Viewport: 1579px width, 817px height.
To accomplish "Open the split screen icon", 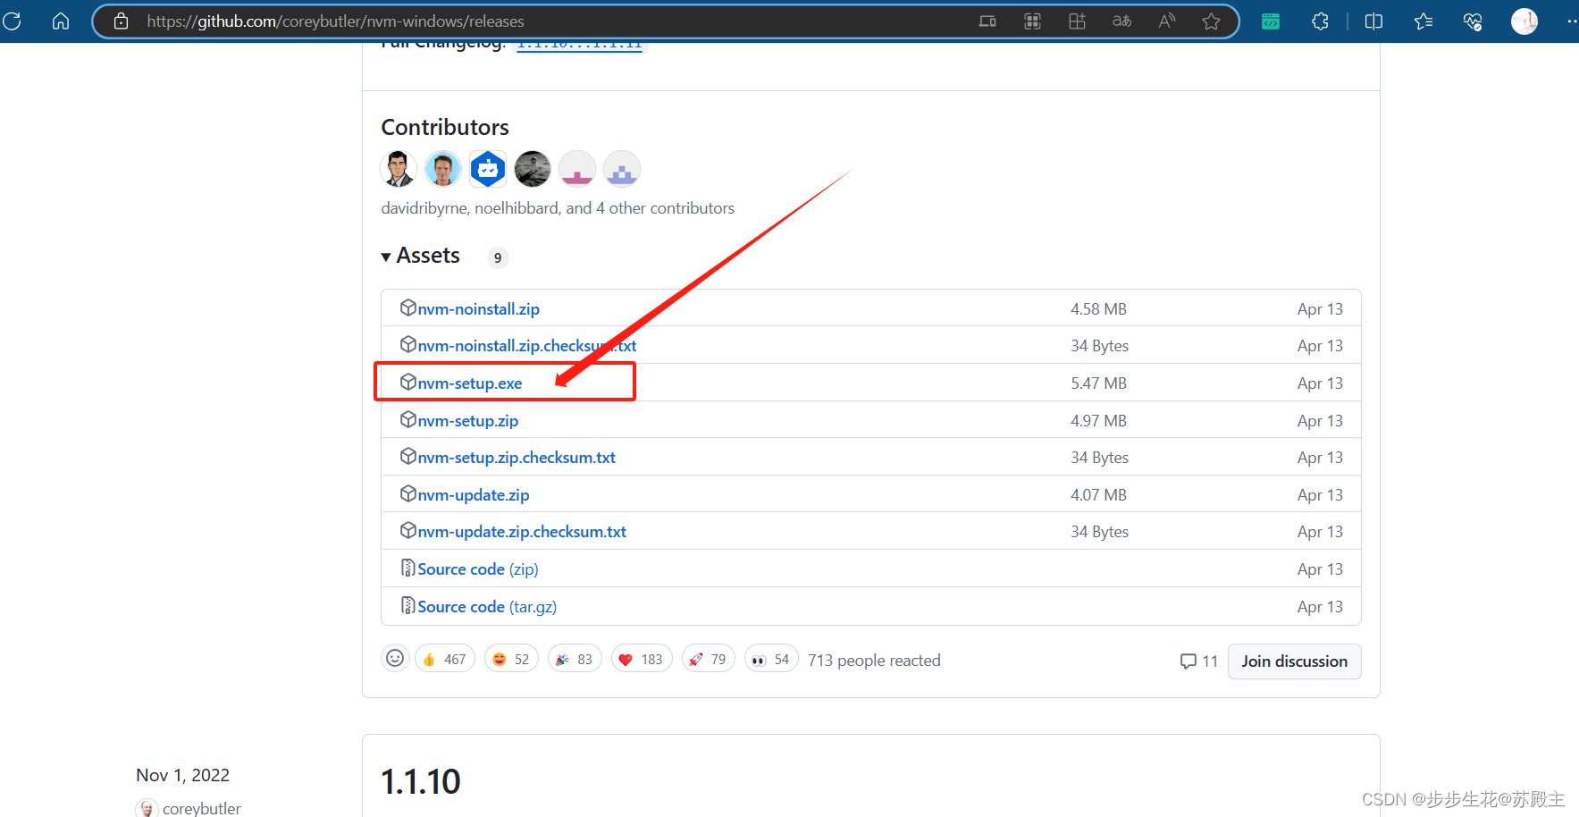I will click(x=1374, y=21).
